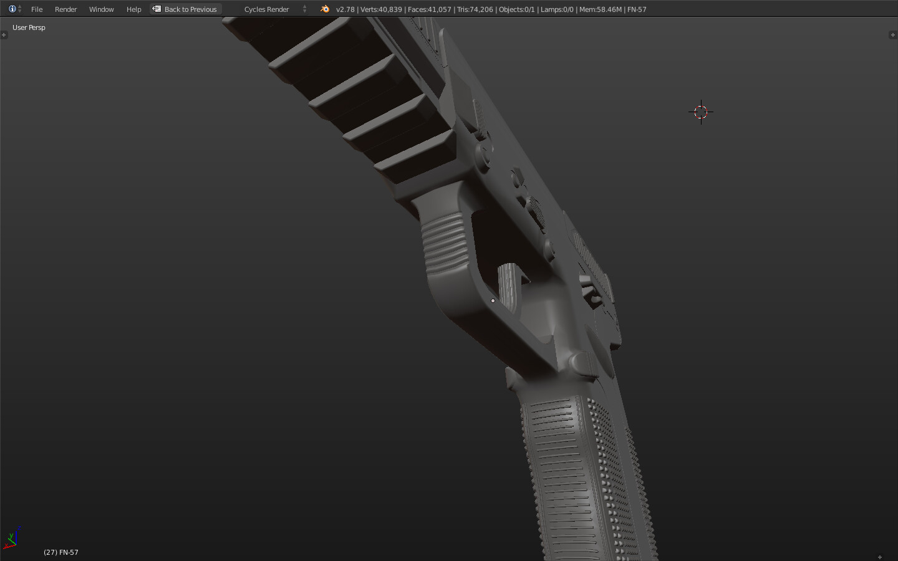Click the Faces:41,057 statistic text
Viewport: 898px width, 561px height.
429,9
